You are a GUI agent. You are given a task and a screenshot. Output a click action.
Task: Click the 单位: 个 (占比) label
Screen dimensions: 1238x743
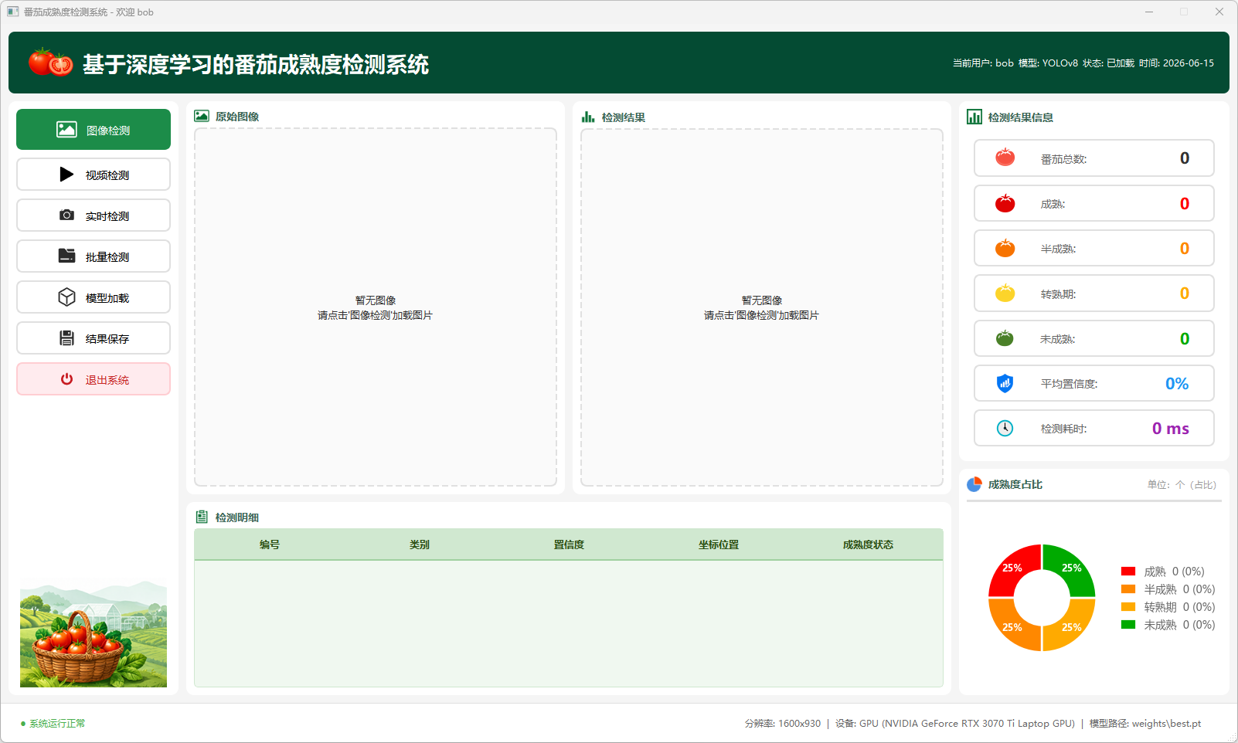click(1182, 485)
